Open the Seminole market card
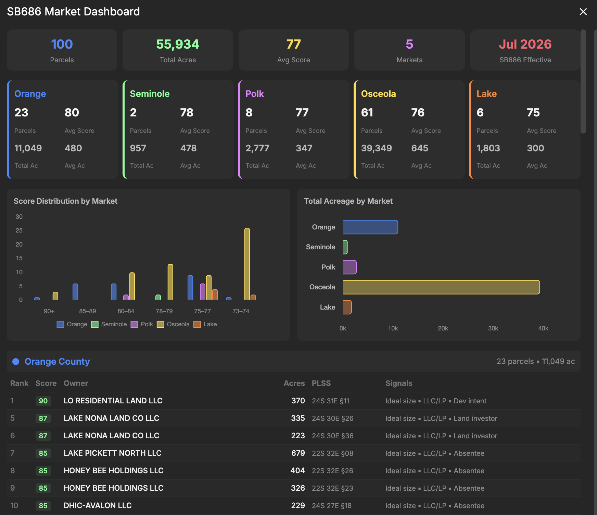Screen dimensions: 597x515 click(x=178, y=129)
